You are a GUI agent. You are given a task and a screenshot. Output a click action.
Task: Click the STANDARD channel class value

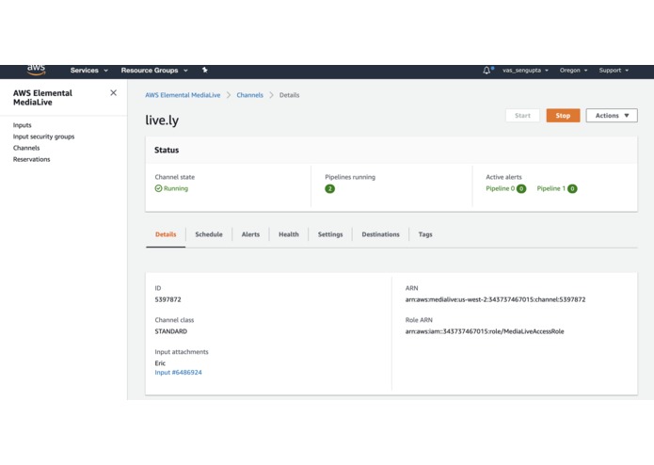point(171,331)
